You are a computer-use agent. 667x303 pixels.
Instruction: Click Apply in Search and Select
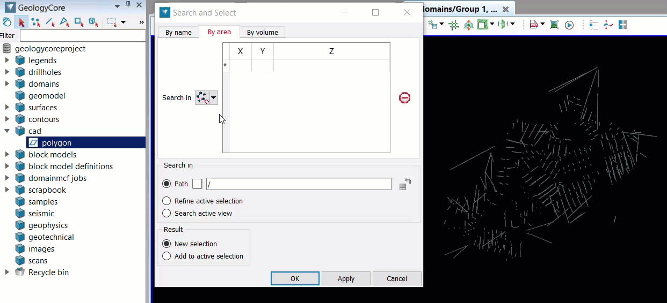(x=346, y=278)
